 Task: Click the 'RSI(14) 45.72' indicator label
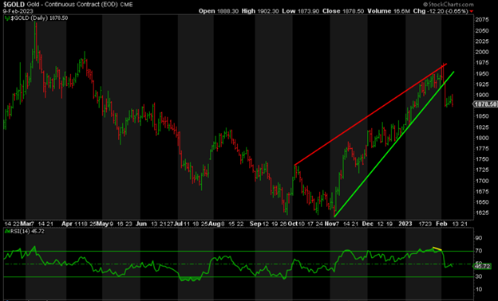coord(27,231)
